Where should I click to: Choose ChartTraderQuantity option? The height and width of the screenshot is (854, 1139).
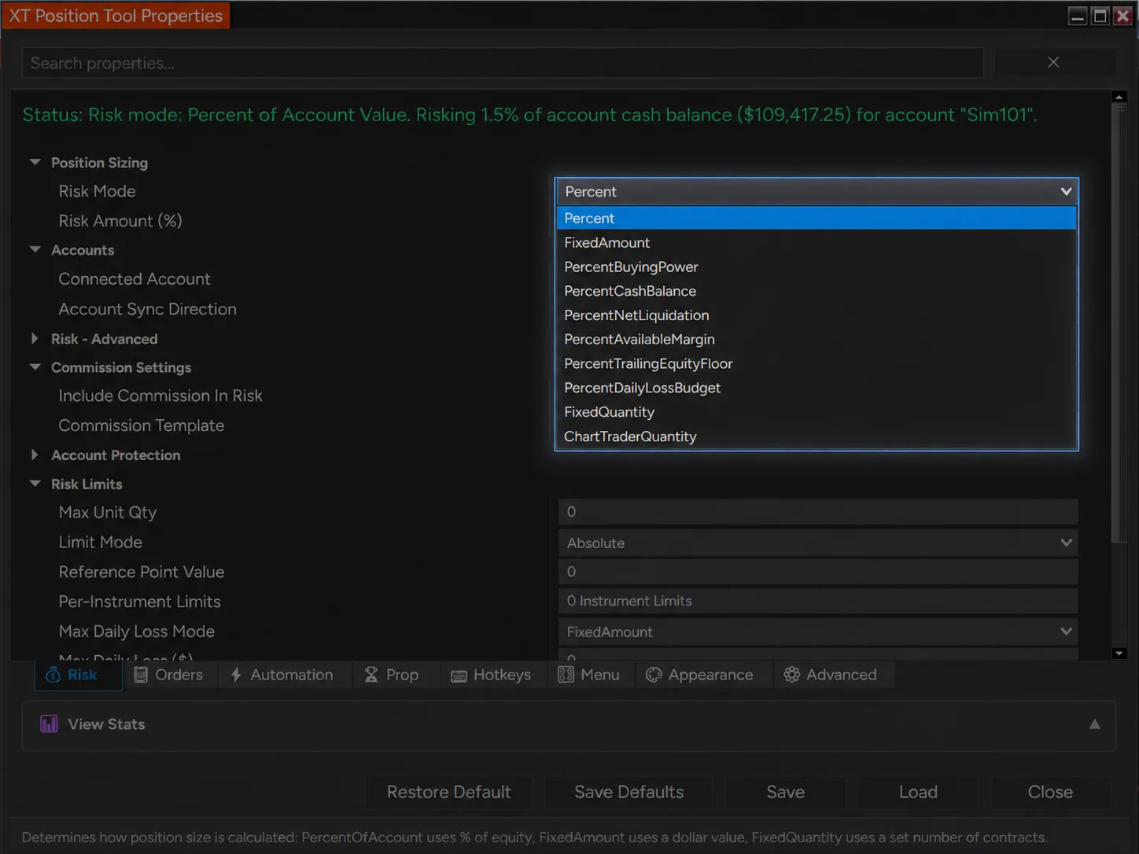tap(816, 436)
